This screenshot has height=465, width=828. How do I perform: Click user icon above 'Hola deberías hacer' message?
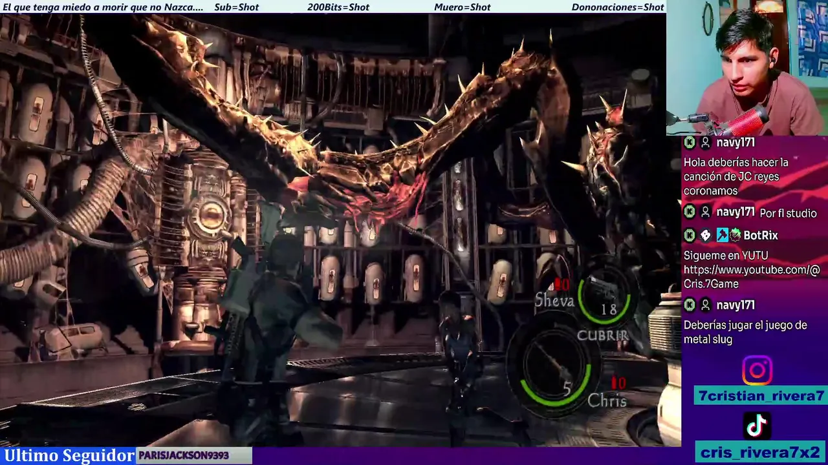click(706, 143)
